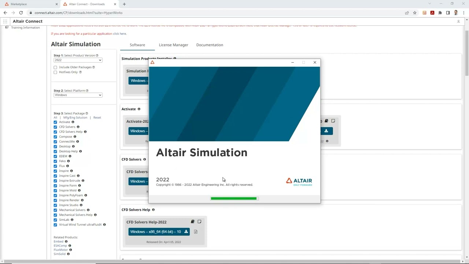Image resolution: width=469 pixels, height=264 pixels.
Task: Minimize the Altair Simulation splash window
Action: [292, 62]
